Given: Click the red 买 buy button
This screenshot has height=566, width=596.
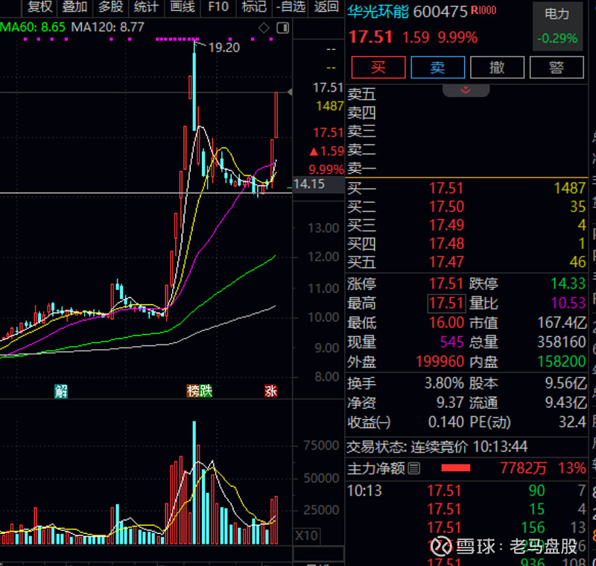Looking at the screenshot, I should click(378, 67).
